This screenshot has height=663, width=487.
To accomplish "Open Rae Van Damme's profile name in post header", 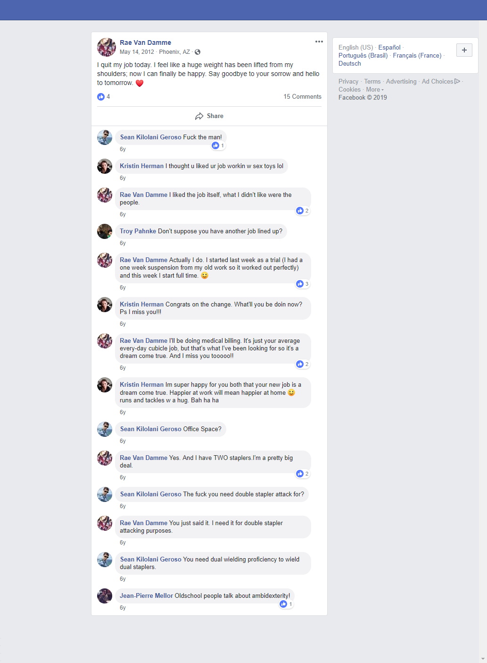I will (x=145, y=42).
